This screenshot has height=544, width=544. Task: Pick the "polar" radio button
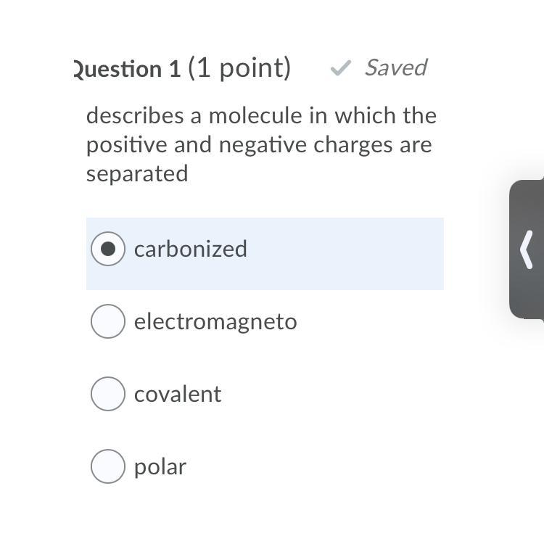(x=108, y=466)
